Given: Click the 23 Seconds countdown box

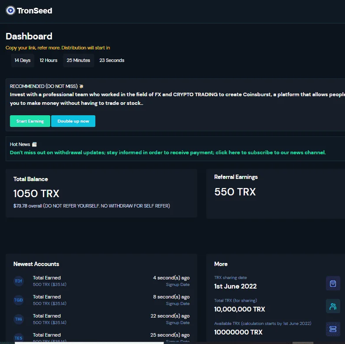Looking at the screenshot, I should [112, 60].
